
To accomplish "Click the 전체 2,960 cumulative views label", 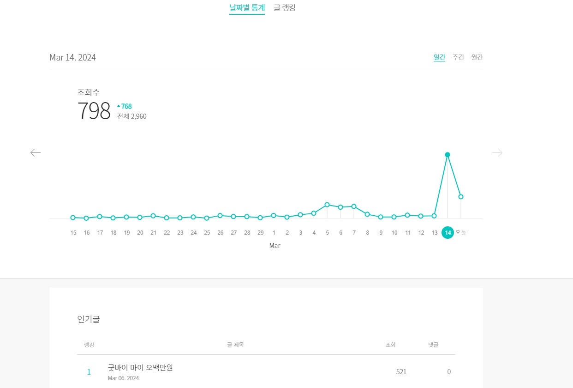I will coord(131,116).
